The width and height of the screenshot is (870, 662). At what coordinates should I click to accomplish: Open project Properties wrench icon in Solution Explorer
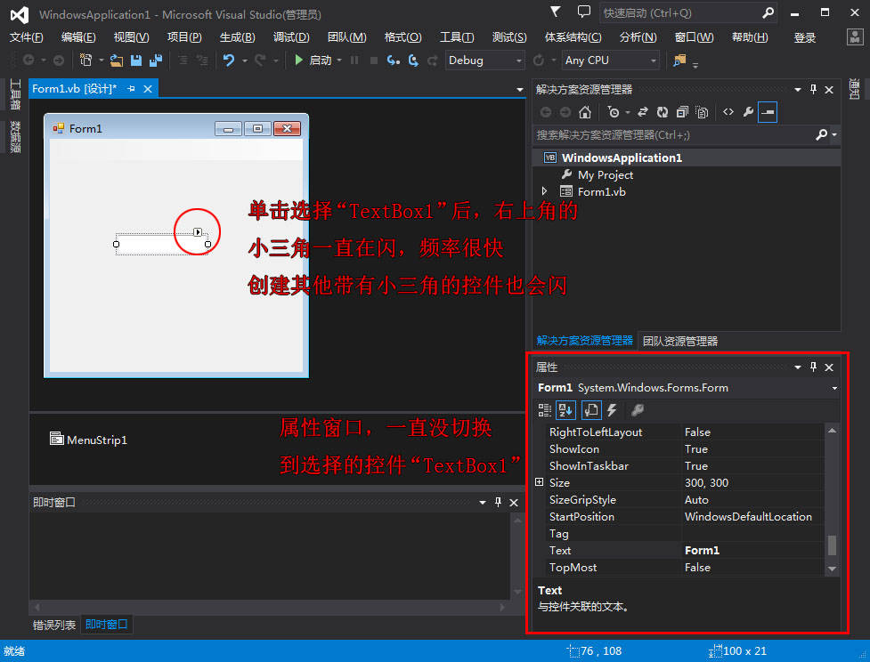tap(748, 112)
